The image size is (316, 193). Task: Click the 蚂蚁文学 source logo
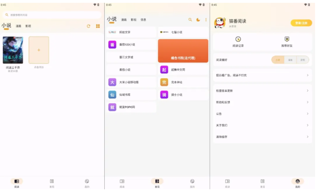(112, 32)
